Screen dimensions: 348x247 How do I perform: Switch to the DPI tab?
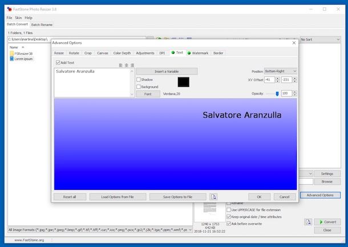162,53
